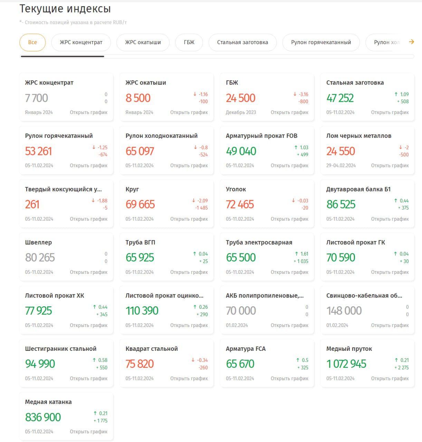The image size is (422, 442).
Task: Choose the Рулон горячекатанный tab
Action: pos(321,42)
